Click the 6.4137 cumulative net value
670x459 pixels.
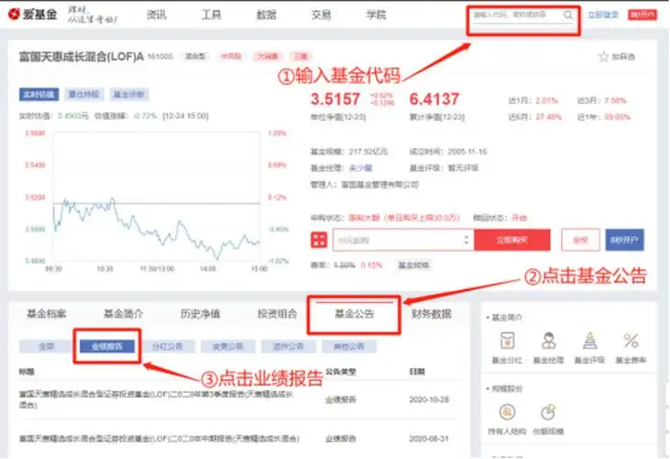(435, 99)
